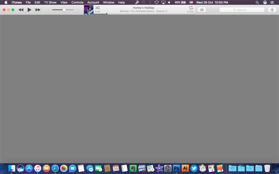Open System Preferences from the dock

(x=167, y=168)
